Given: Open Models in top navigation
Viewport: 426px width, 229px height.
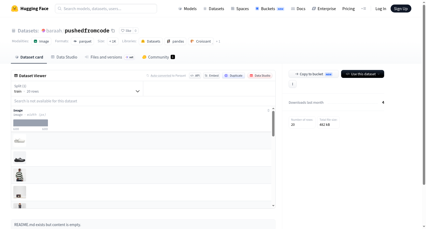Looking at the screenshot, I should coord(187,9).
